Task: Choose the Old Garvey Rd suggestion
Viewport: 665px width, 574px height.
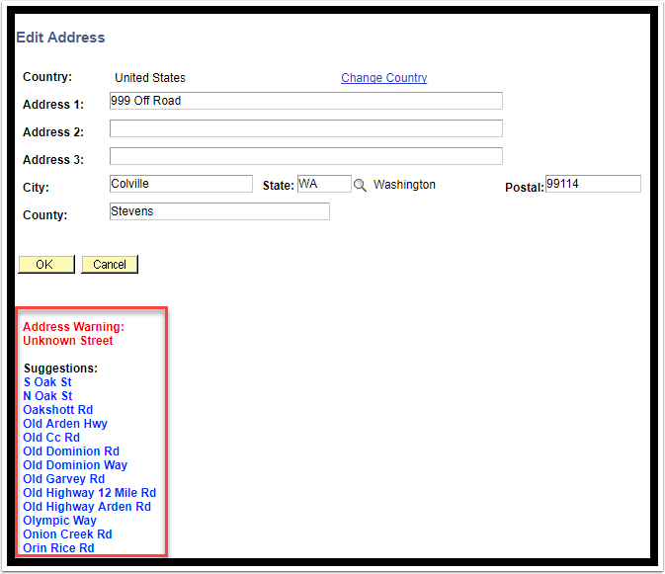Action: 63,478
